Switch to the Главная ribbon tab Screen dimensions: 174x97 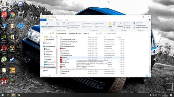click(50, 20)
